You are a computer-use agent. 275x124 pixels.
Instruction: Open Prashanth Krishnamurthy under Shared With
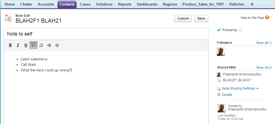[x=242, y=74]
